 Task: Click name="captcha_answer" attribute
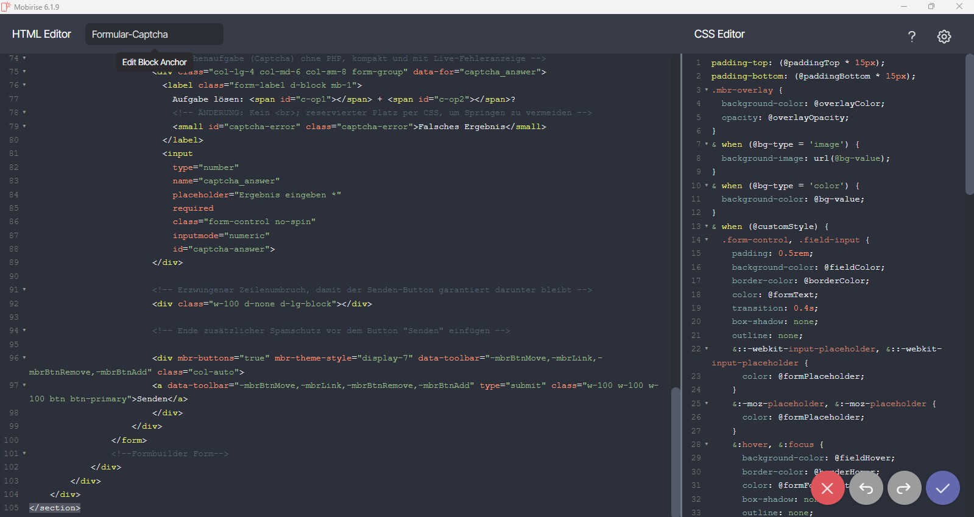tap(226, 181)
